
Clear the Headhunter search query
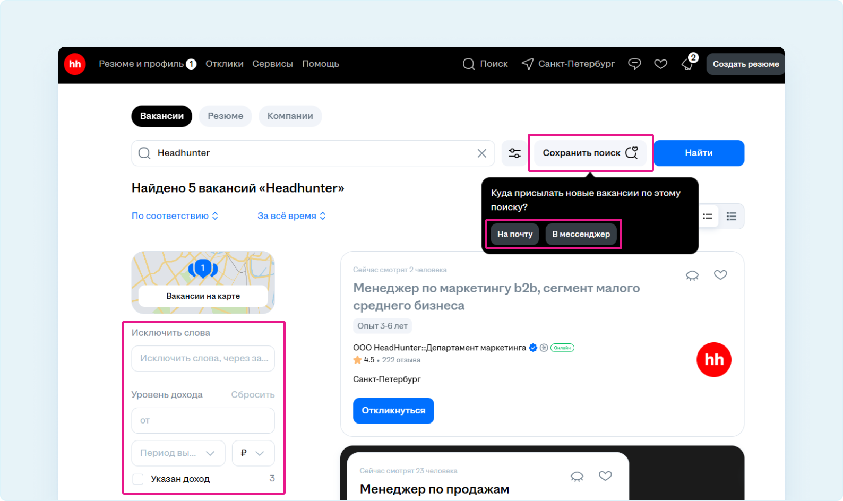(481, 153)
